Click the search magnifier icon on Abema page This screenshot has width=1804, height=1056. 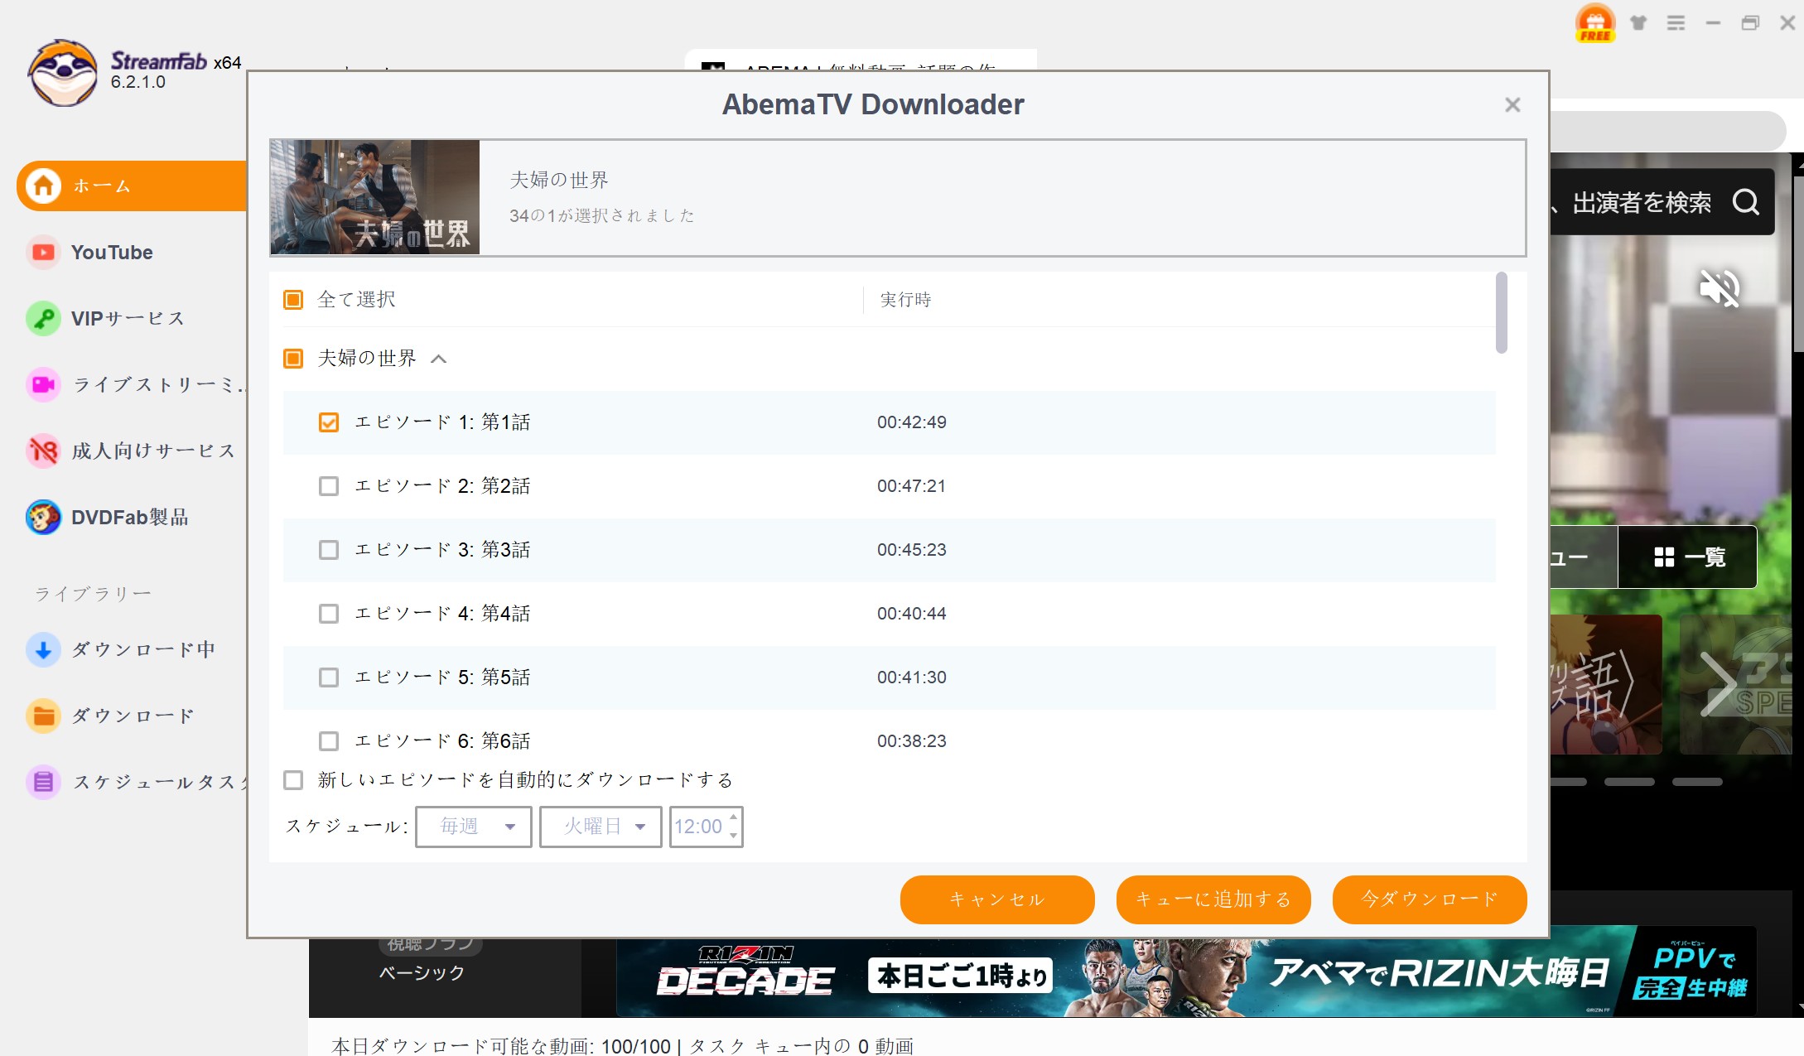tap(1746, 202)
